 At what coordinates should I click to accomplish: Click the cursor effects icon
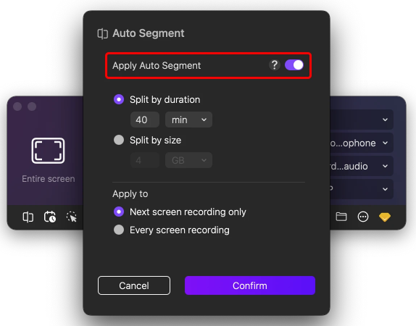pos(71,217)
